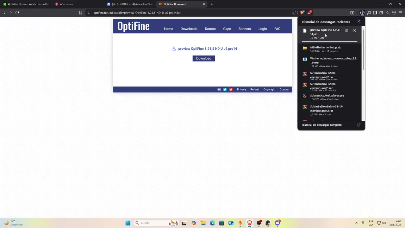This screenshot has height=228, width=405.
Task: Click the downloads panel scrollbar
Action: tap(363, 49)
